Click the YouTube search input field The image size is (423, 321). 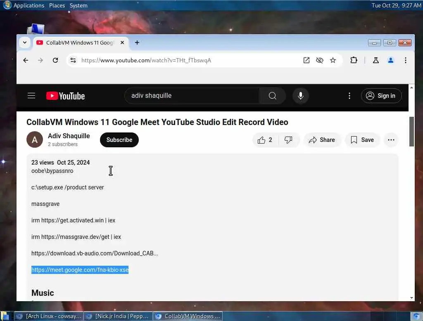coord(192,96)
